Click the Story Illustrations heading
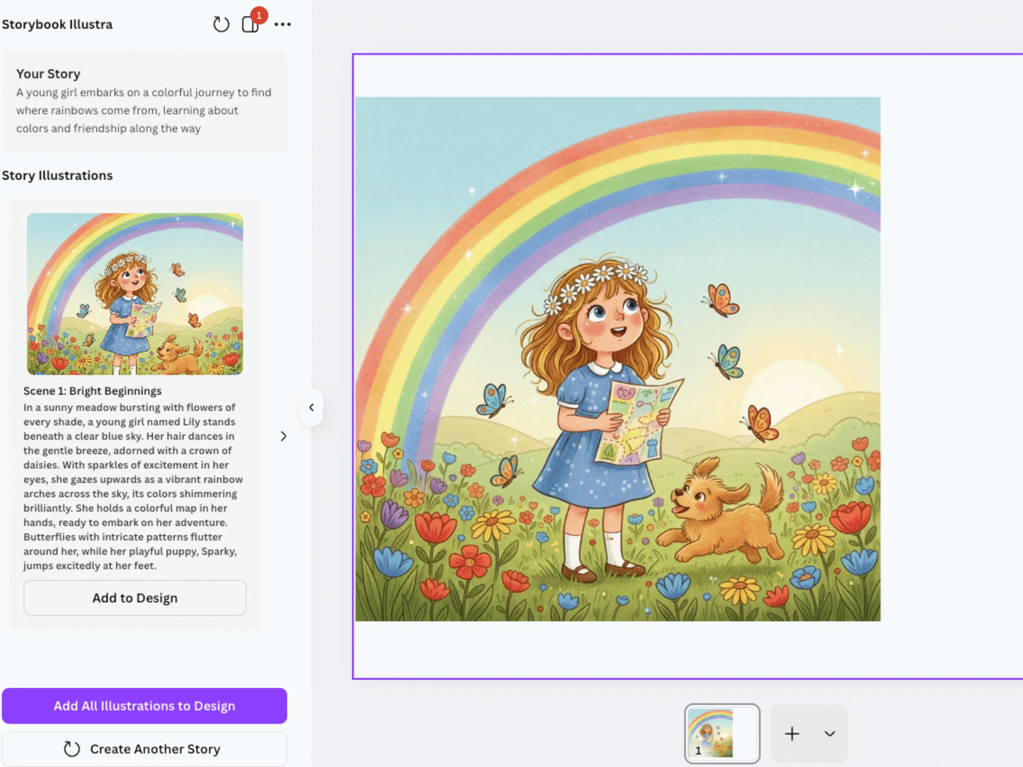1023x767 pixels. tap(58, 176)
